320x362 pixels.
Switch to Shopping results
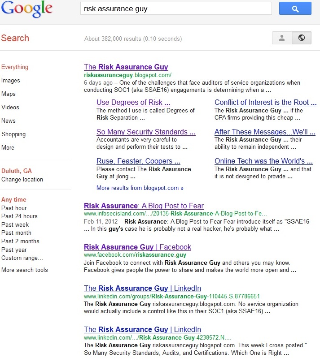[13, 134]
